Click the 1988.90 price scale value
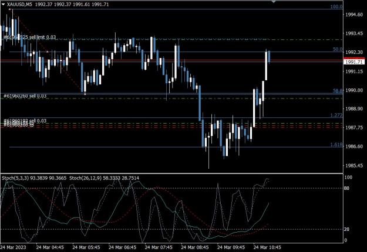The width and height of the screenshot is (367, 252). click(x=354, y=108)
